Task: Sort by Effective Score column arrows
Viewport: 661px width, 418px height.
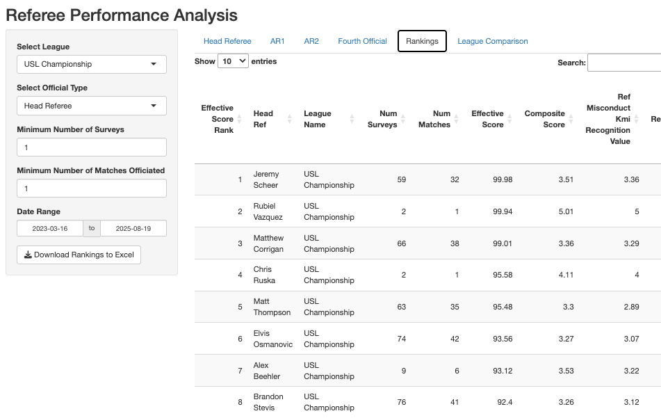Action: (x=509, y=119)
